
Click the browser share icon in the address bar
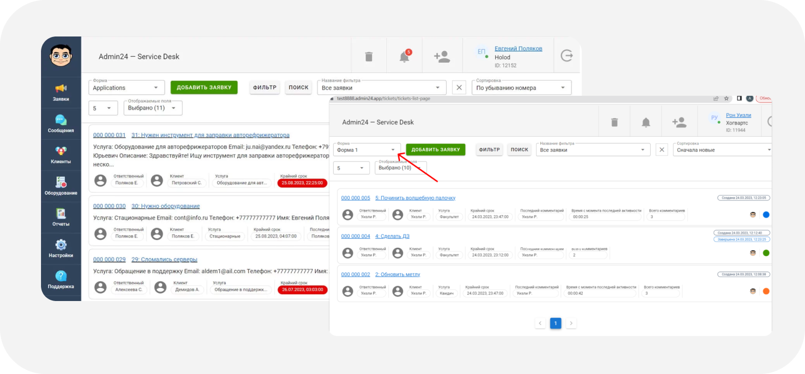(x=716, y=98)
